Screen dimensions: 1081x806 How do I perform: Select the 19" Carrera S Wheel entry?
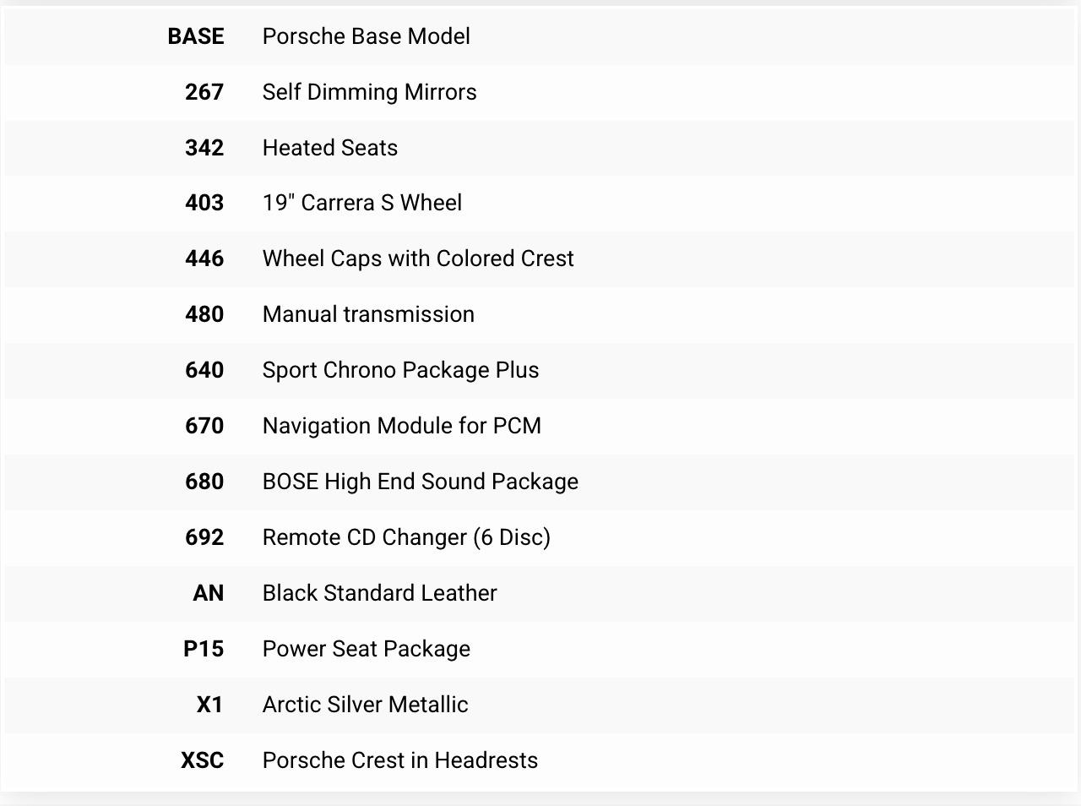point(361,203)
